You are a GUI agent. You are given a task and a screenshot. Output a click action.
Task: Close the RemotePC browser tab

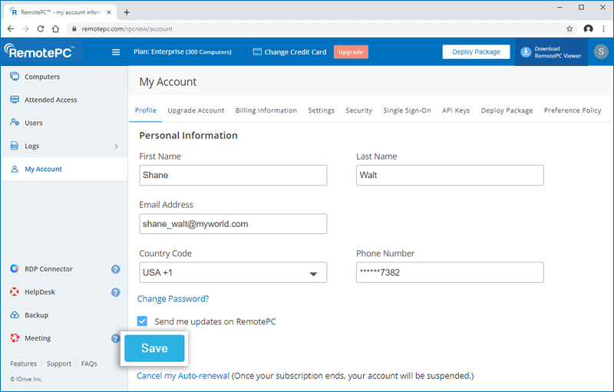[109, 12]
